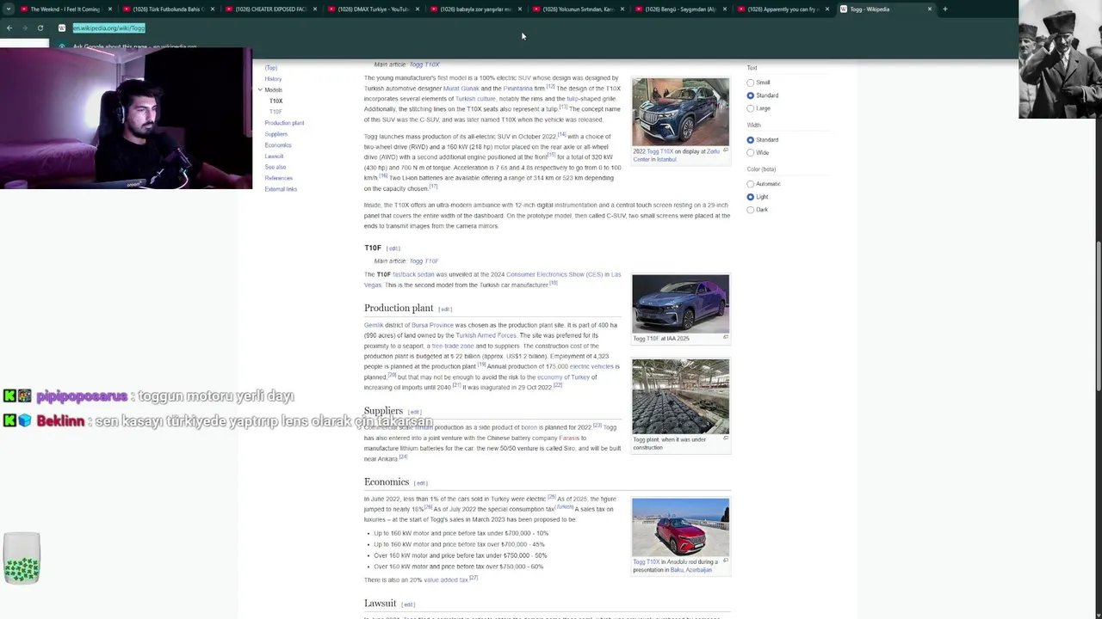The image size is (1102, 619).
Task: Jump to Economics in contents sidebar
Action: (x=278, y=145)
